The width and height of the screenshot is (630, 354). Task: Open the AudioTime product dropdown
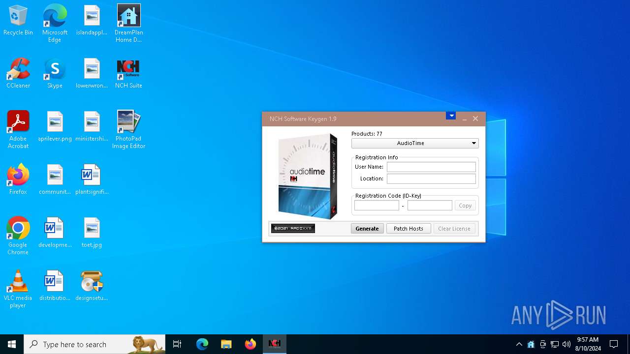click(x=415, y=143)
